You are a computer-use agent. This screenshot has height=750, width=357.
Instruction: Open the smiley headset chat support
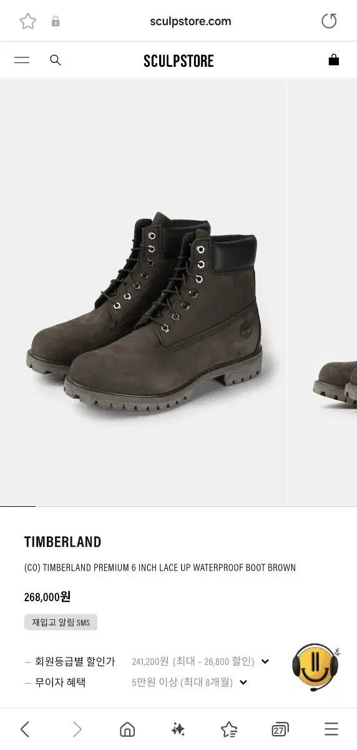click(x=316, y=667)
